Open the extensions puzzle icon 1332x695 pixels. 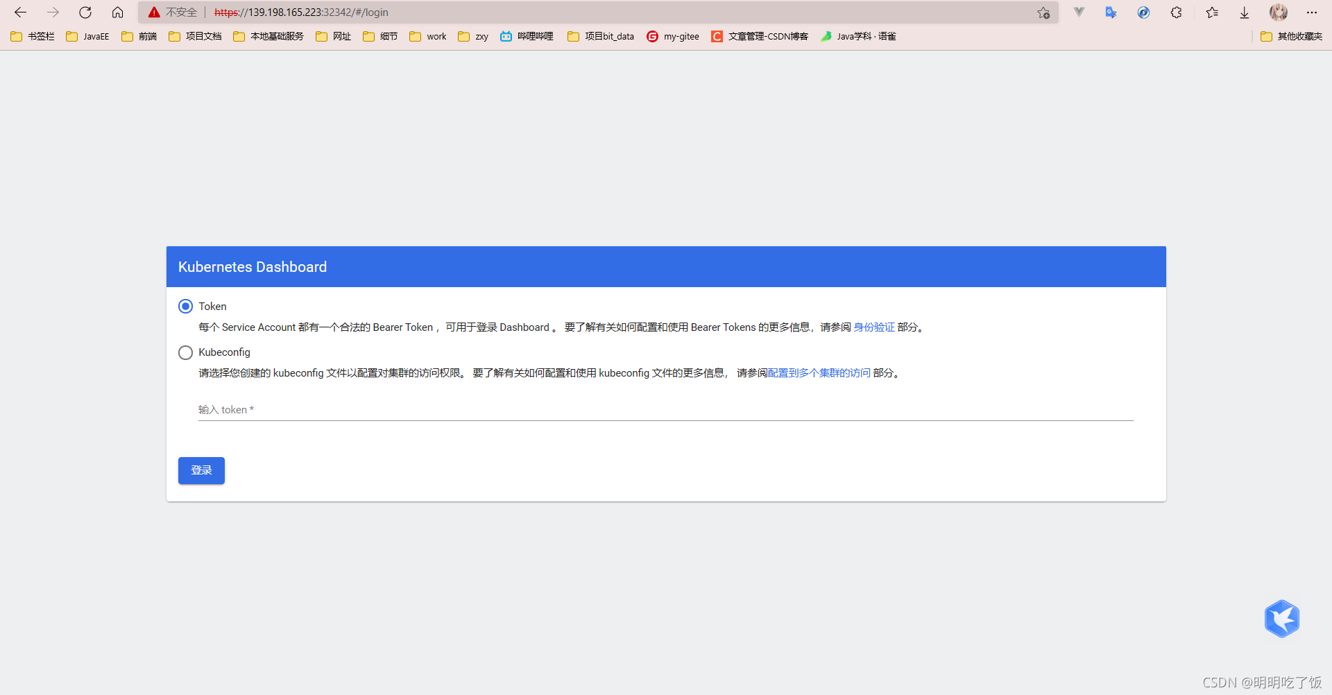(x=1176, y=12)
